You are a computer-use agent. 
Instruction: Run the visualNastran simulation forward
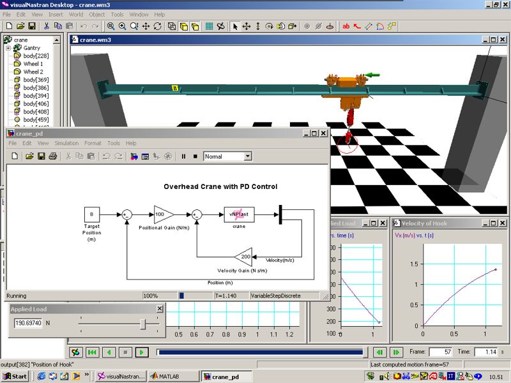pyautogui.click(x=142, y=352)
